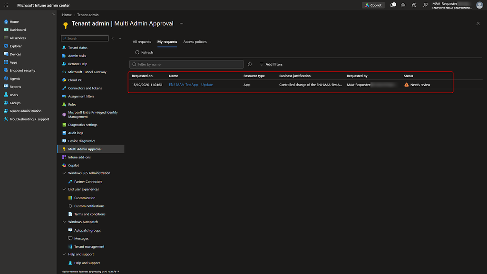Open Admin tasks
This screenshot has height=274, width=487.
(77, 56)
